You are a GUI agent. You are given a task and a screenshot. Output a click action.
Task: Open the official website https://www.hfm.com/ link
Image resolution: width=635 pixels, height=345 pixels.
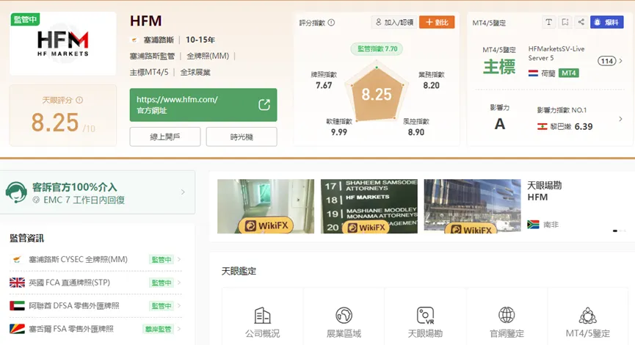[x=203, y=105]
